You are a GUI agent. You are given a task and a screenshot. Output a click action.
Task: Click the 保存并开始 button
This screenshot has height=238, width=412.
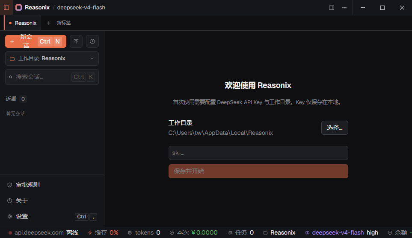point(258,171)
